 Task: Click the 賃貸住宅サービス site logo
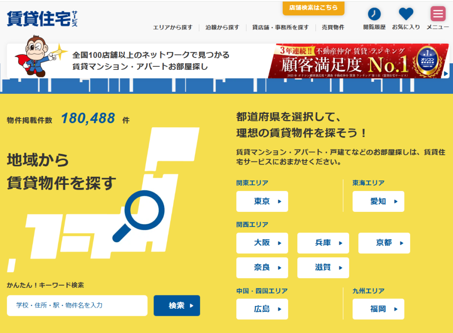42,19
